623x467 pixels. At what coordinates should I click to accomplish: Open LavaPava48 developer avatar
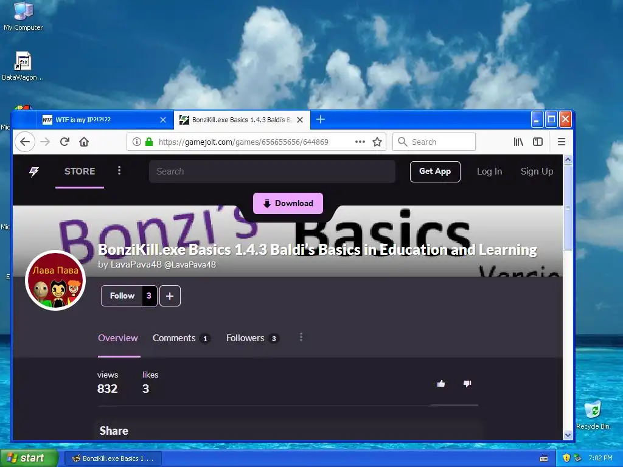(x=55, y=280)
